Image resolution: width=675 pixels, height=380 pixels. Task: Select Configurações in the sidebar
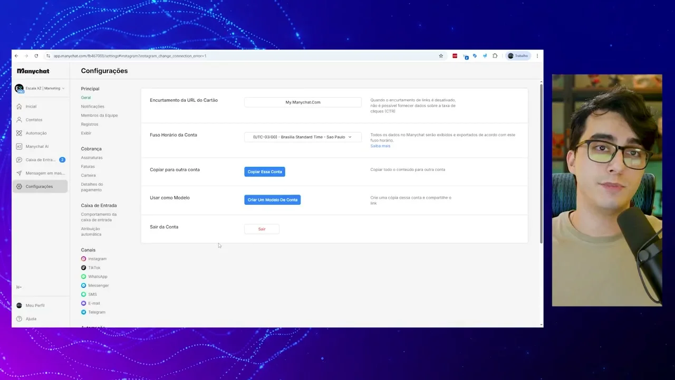point(40,186)
